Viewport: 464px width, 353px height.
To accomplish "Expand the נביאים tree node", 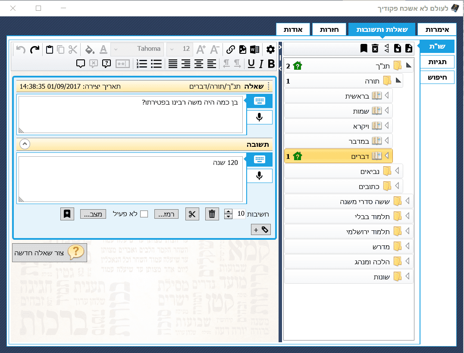I will pos(398,170).
